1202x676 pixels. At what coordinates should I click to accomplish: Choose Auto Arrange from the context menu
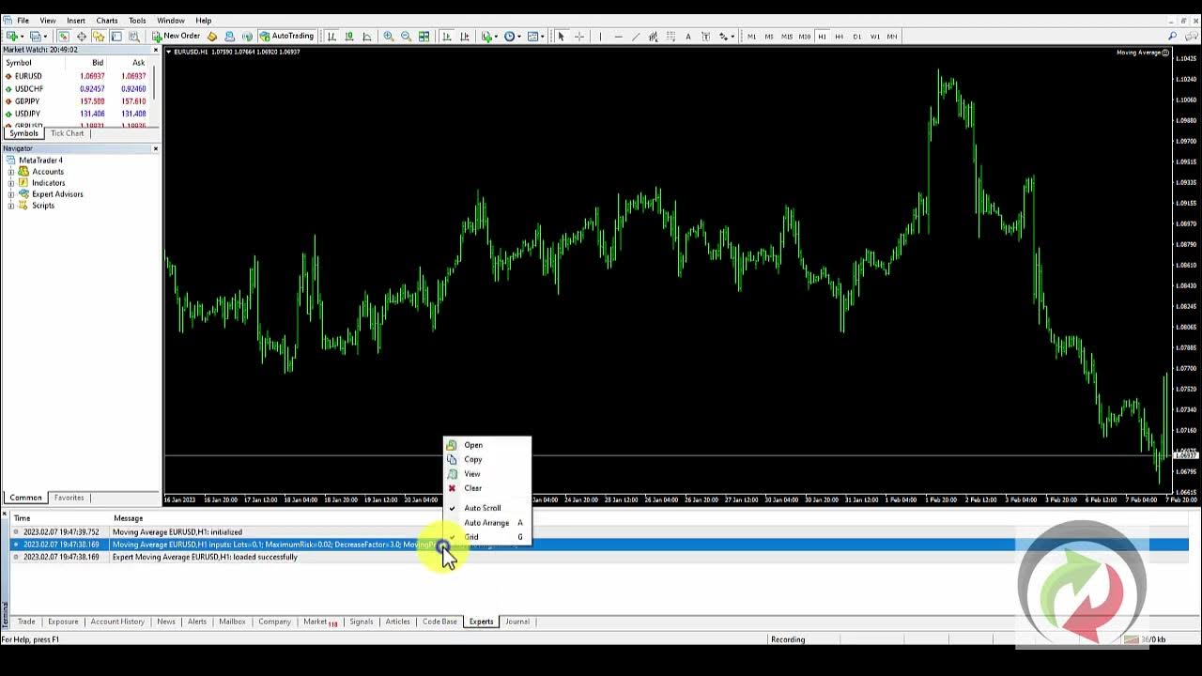[488, 522]
